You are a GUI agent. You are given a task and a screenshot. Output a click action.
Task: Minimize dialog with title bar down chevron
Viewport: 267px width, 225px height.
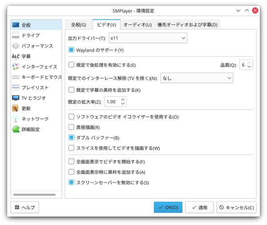click(239, 11)
